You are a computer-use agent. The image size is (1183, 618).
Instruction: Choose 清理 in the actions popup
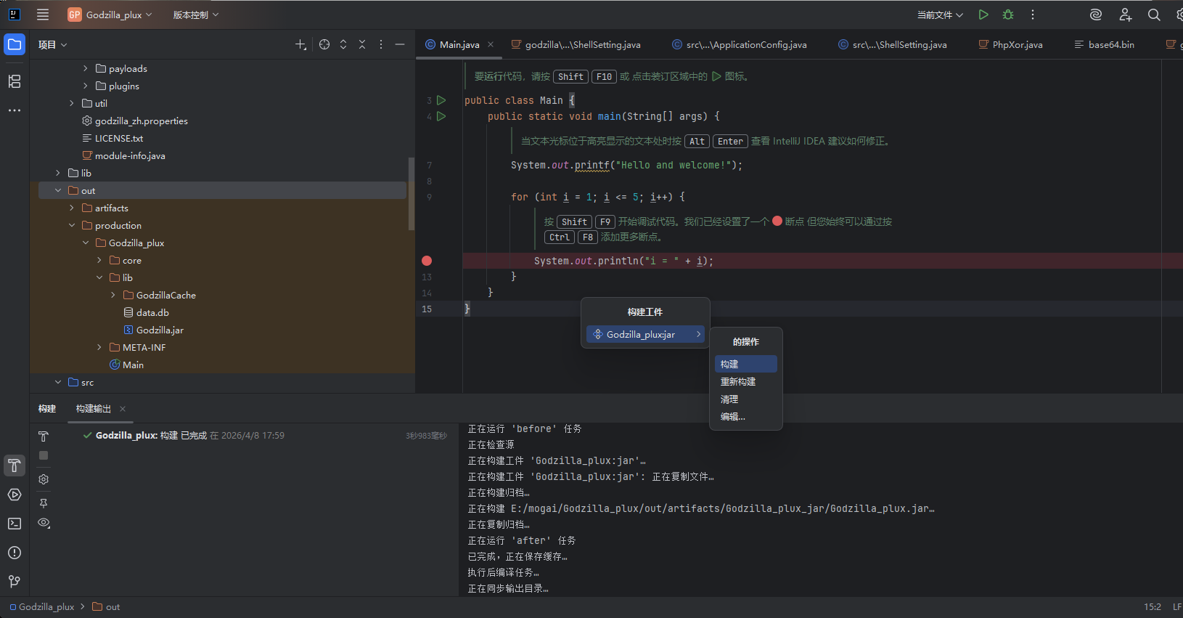click(729, 399)
